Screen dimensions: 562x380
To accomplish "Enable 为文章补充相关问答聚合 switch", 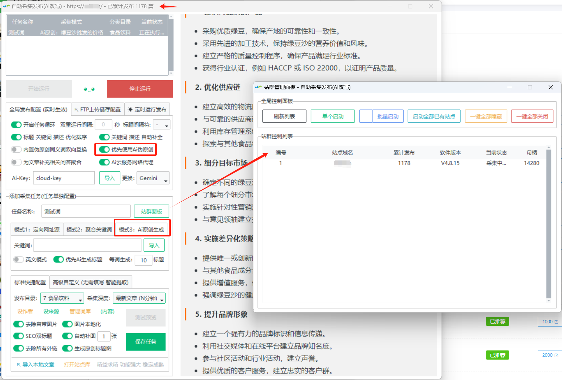I will [17, 162].
